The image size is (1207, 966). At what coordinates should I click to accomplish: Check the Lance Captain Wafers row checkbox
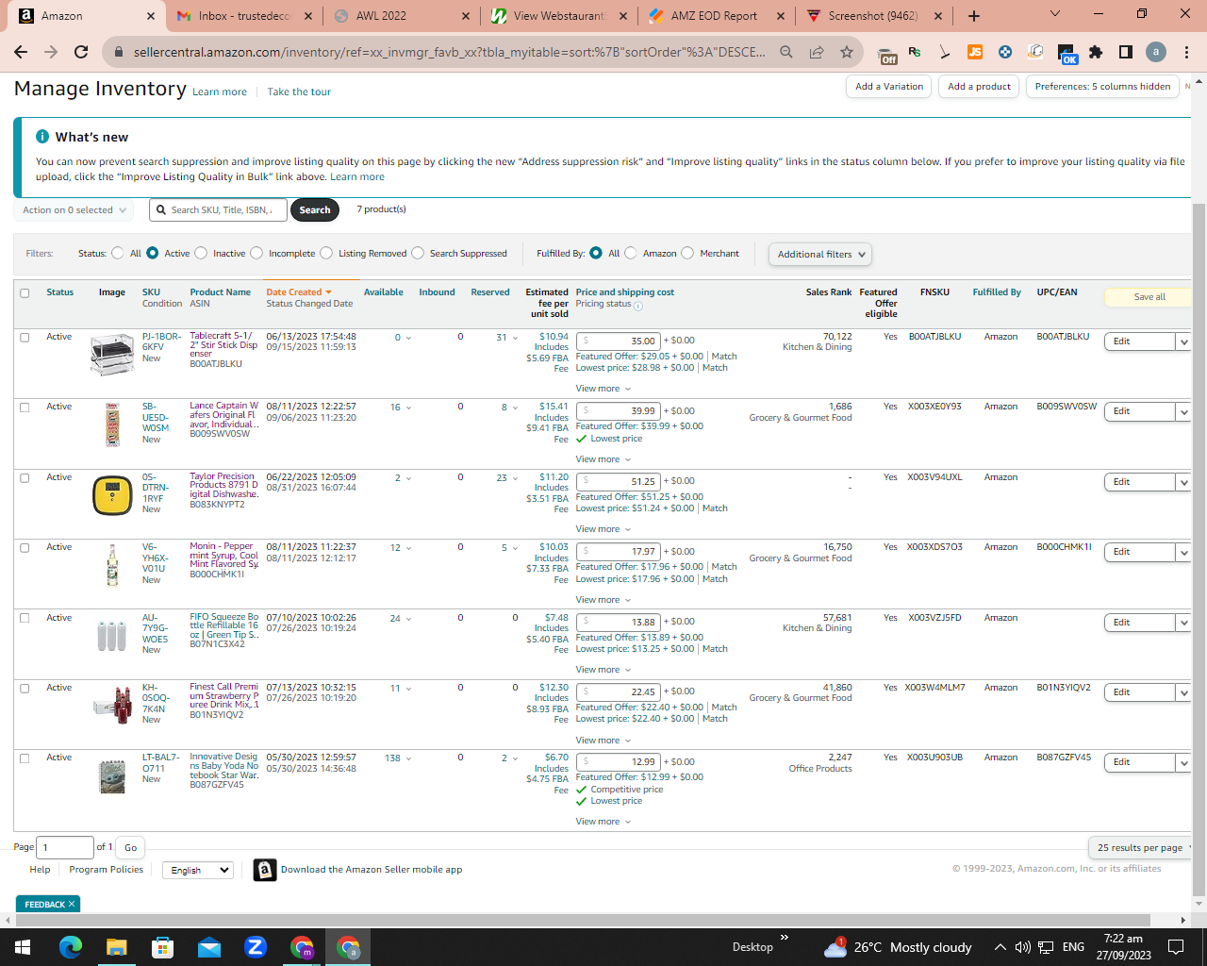[x=25, y=408]
